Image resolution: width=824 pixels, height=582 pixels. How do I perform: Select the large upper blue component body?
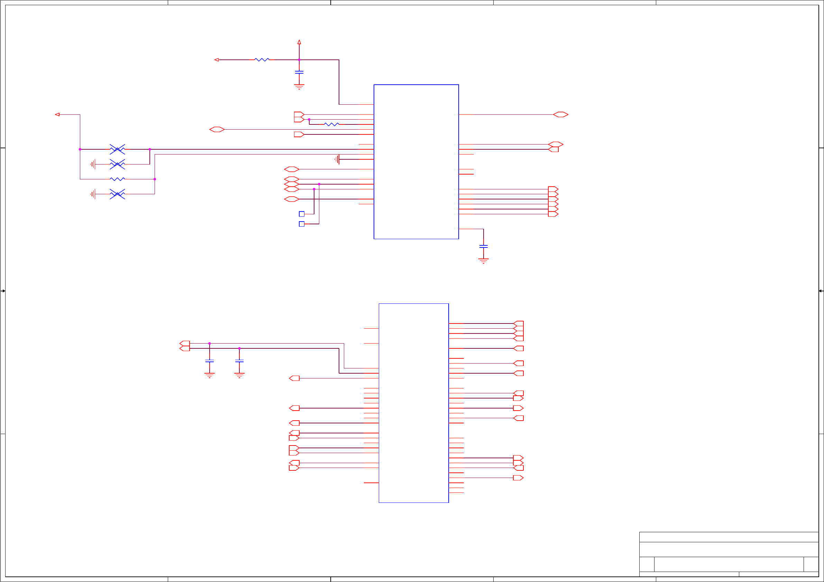pos(416,162)
